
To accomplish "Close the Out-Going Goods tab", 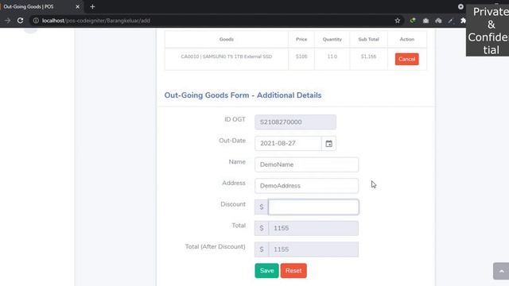I will click(x=78, y=6).
